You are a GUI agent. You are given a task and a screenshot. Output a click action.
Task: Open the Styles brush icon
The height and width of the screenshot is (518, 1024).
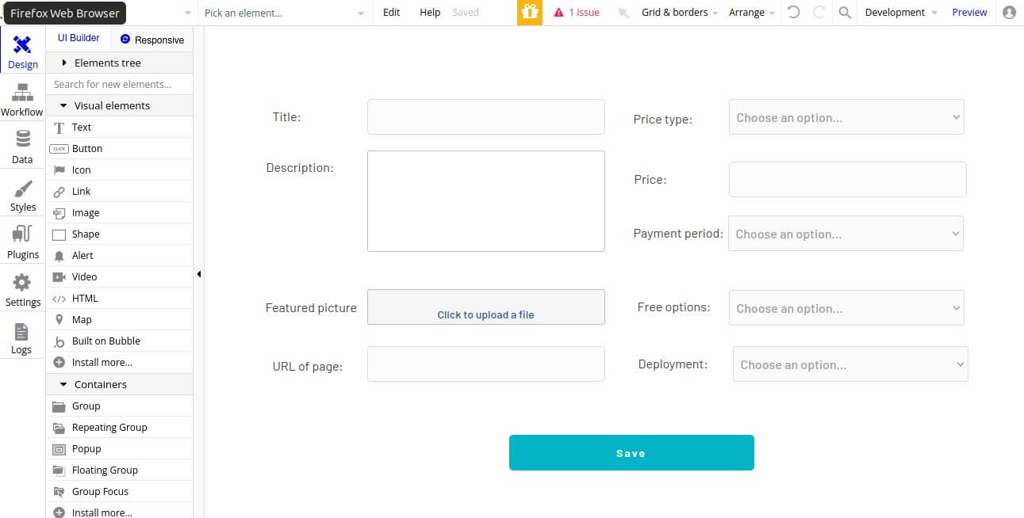tap(22, 189)
